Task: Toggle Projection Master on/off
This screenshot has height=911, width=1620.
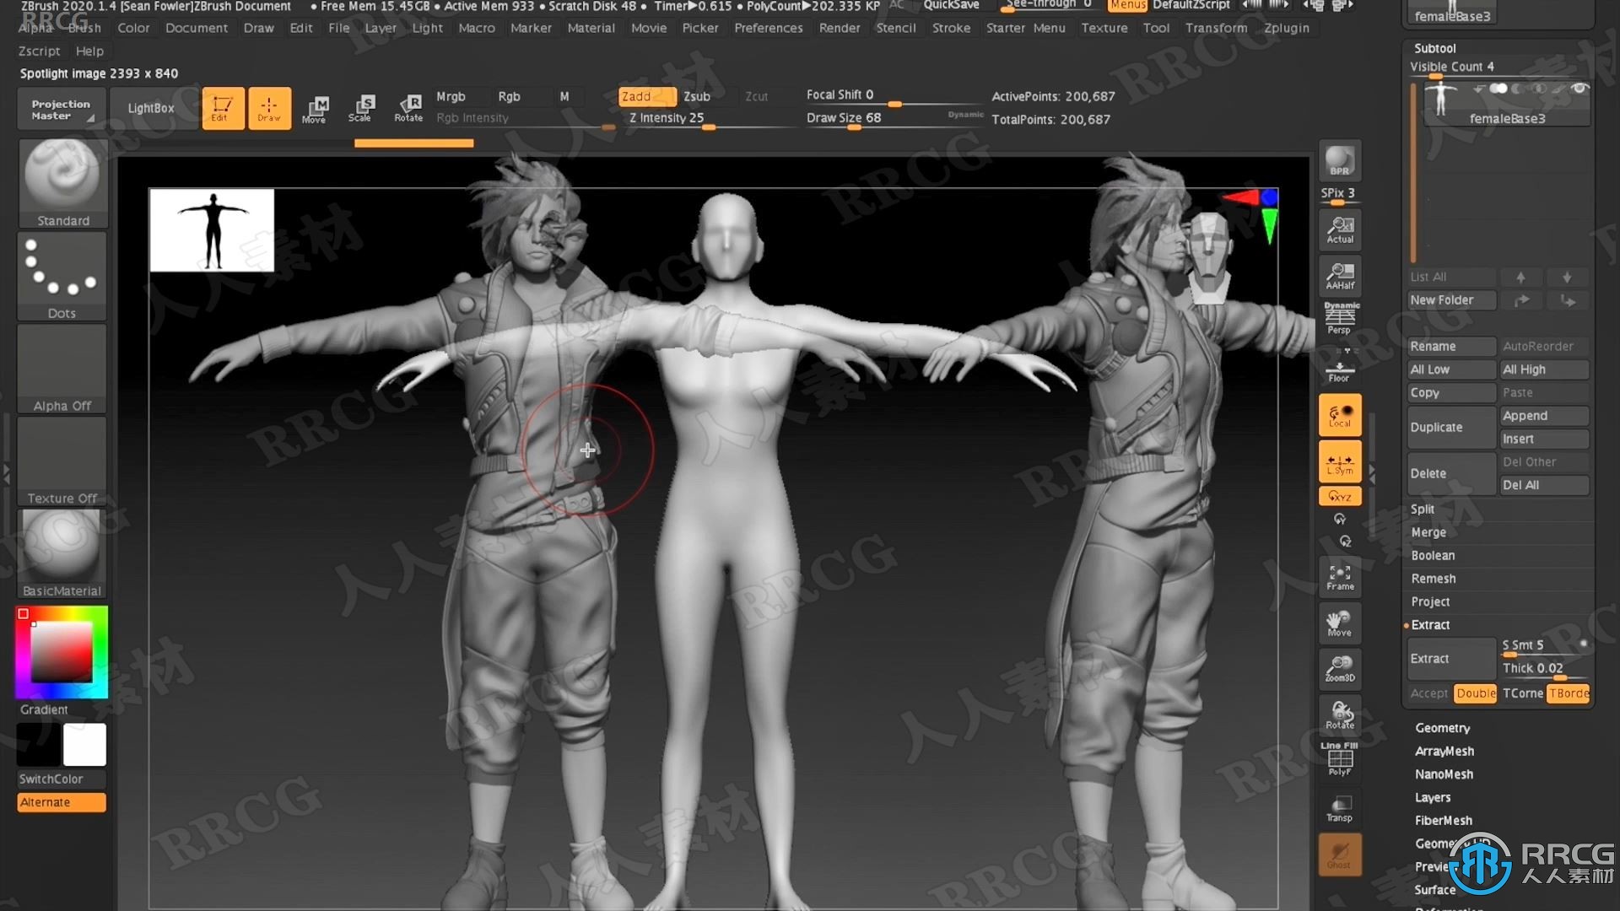Action: (62, 108)
